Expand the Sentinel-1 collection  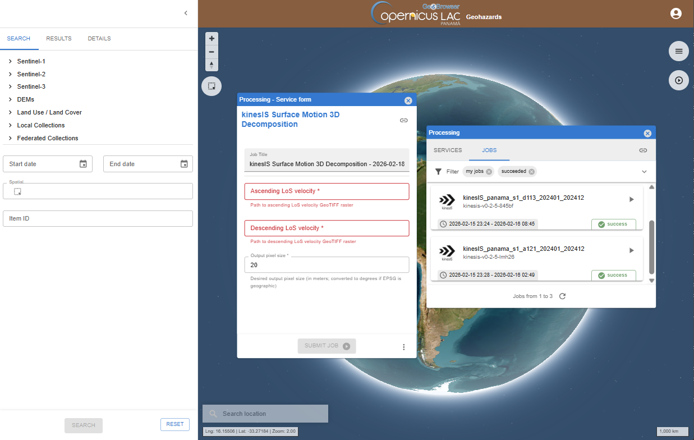[11, 61]
